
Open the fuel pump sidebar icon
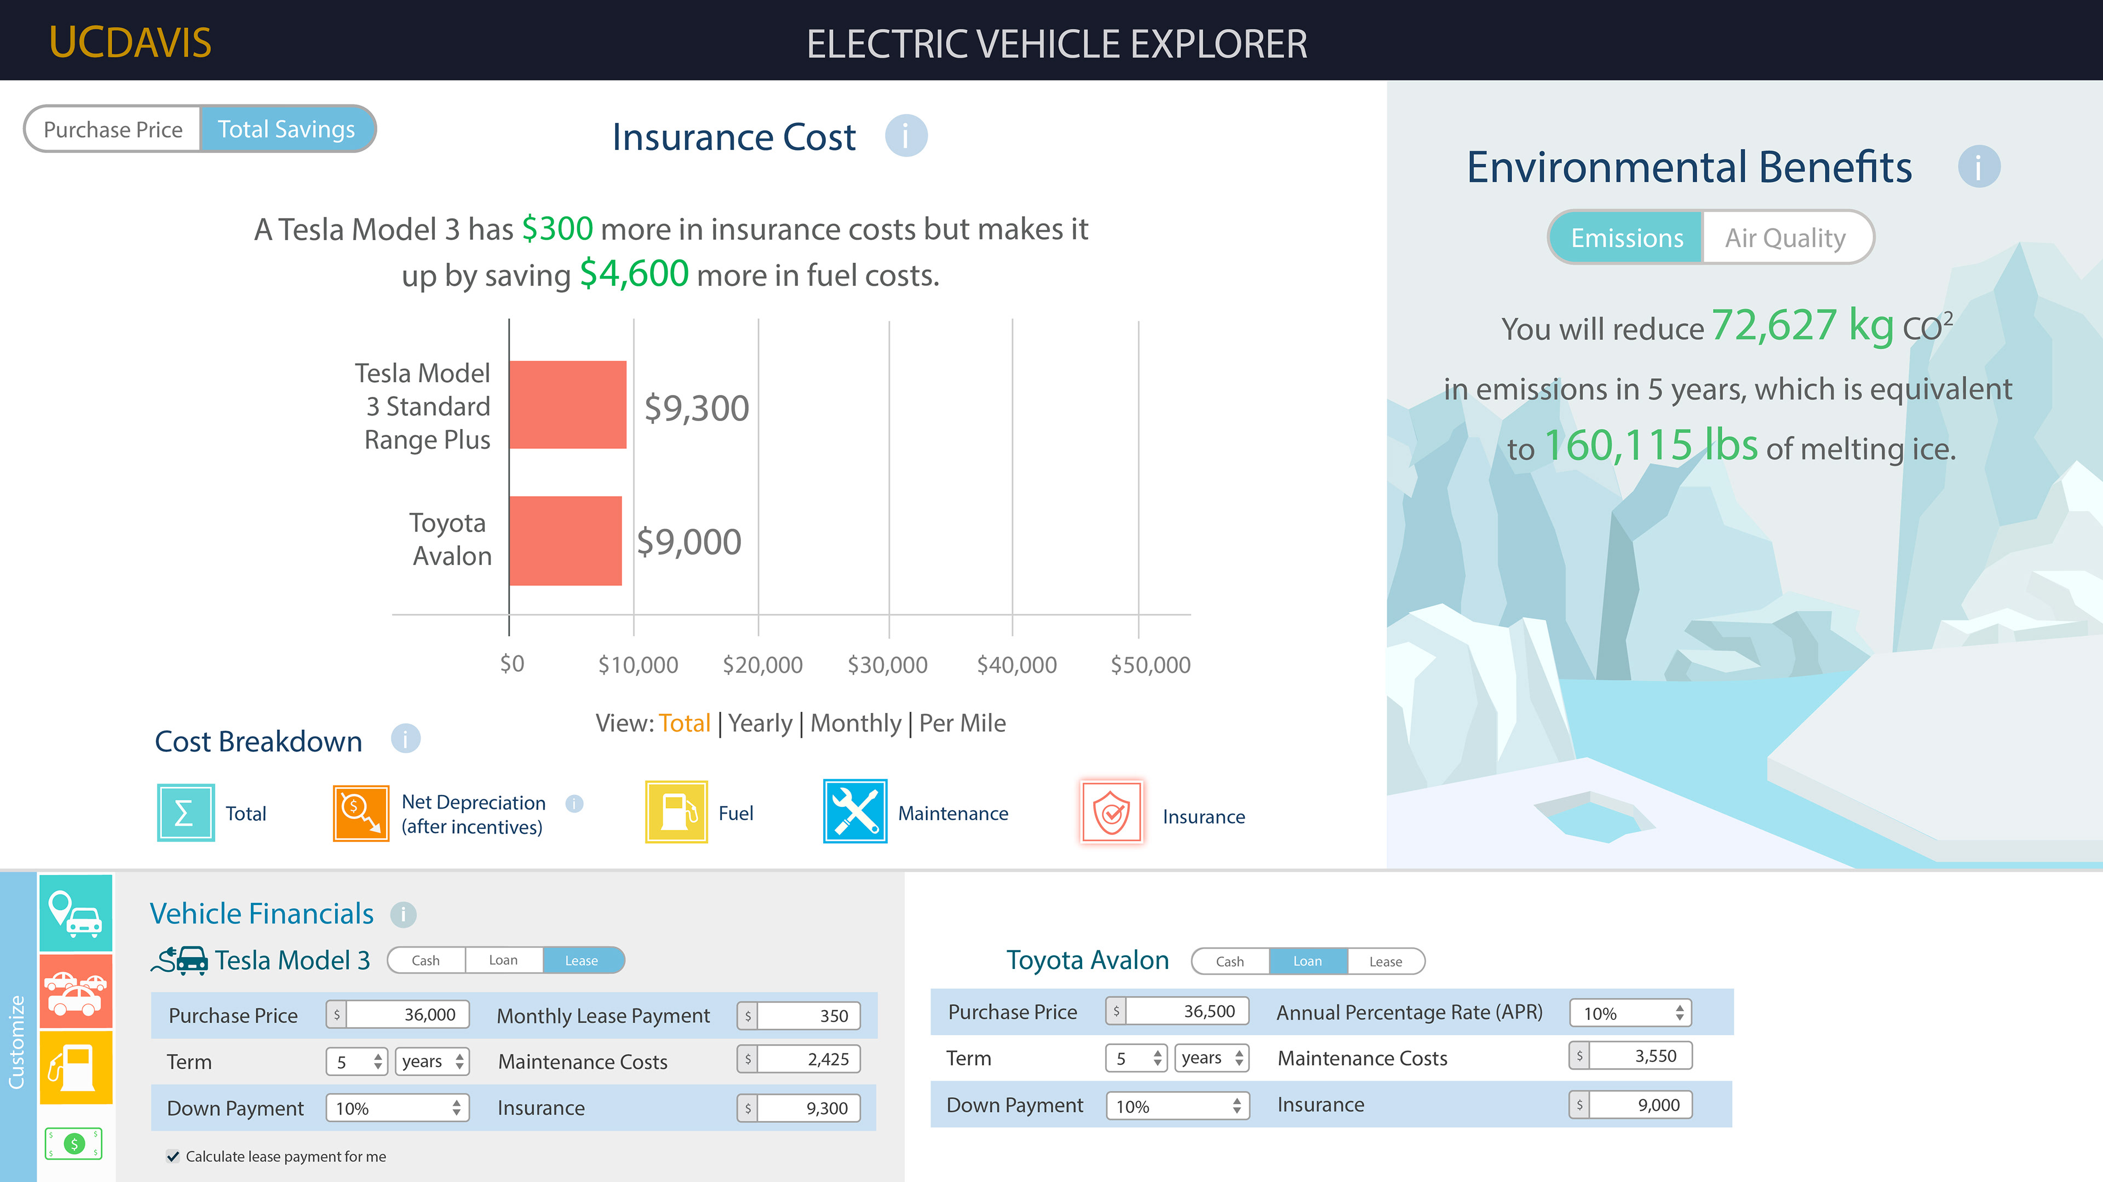click(x=76, y=1068)
